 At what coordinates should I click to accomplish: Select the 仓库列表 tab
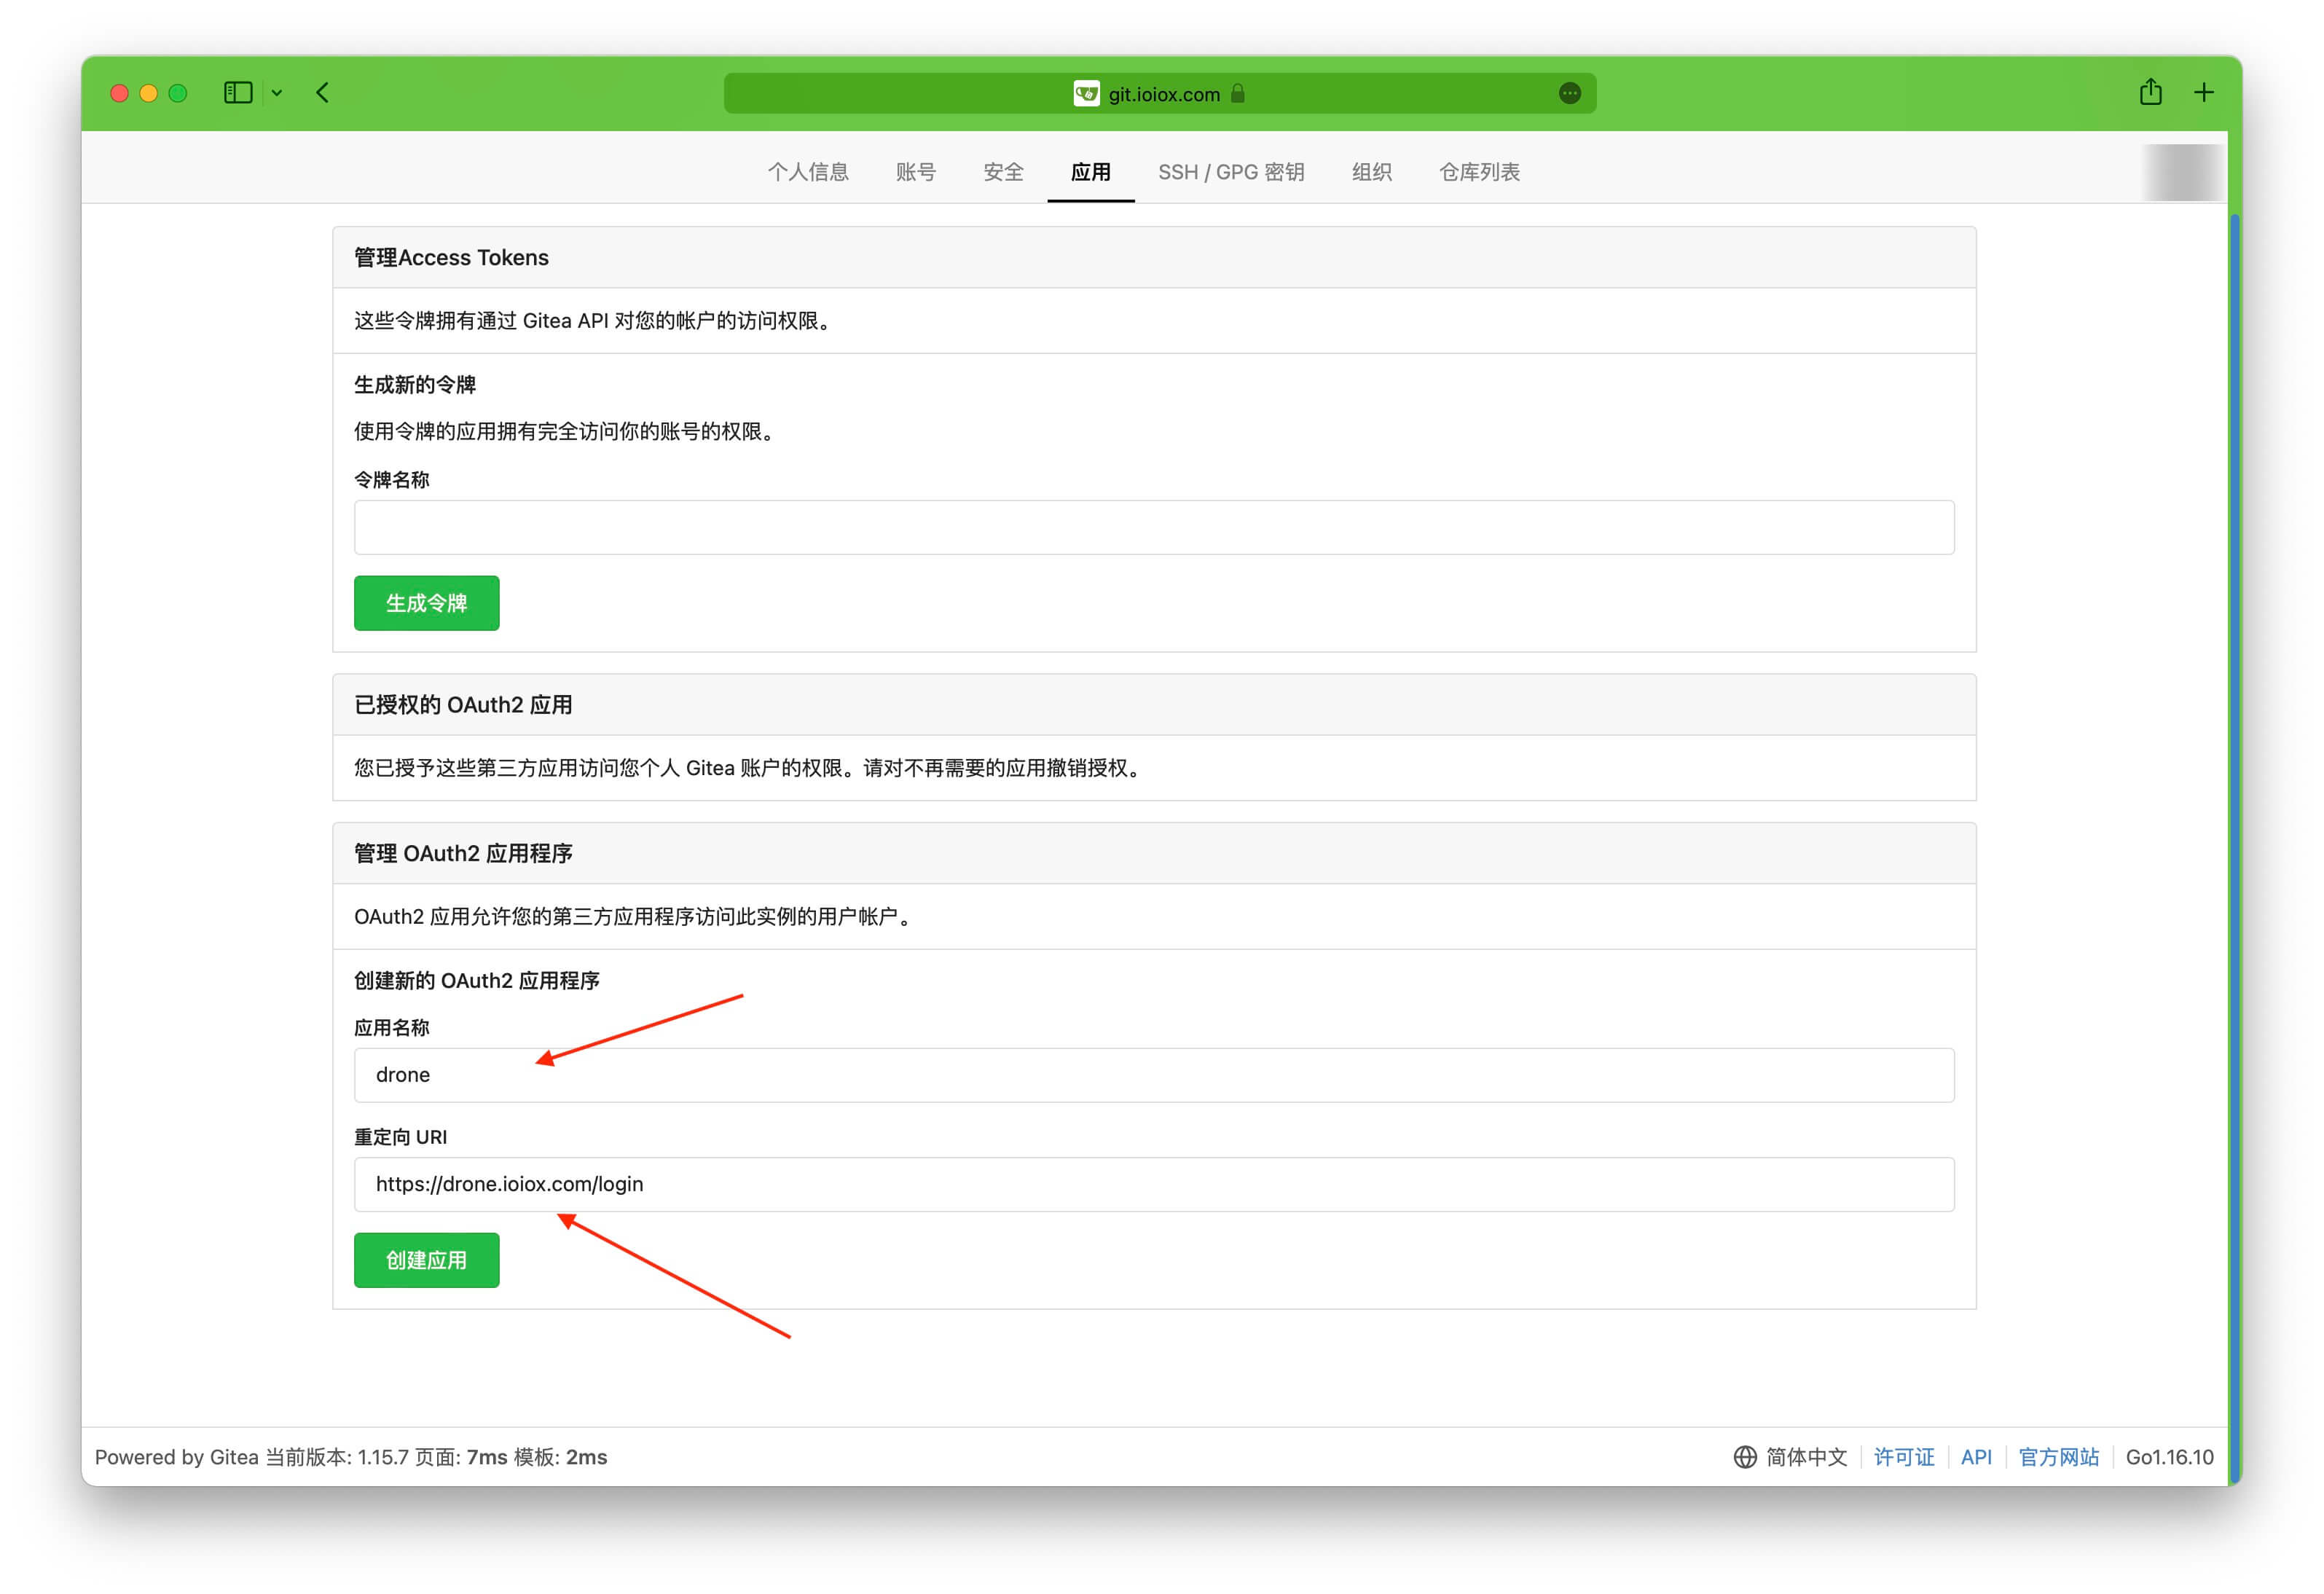[x=1479, y=172]
